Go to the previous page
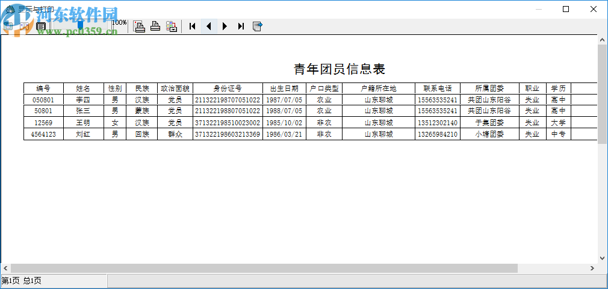The height and width of the screenshot is (289, 608). pos(209,26)
